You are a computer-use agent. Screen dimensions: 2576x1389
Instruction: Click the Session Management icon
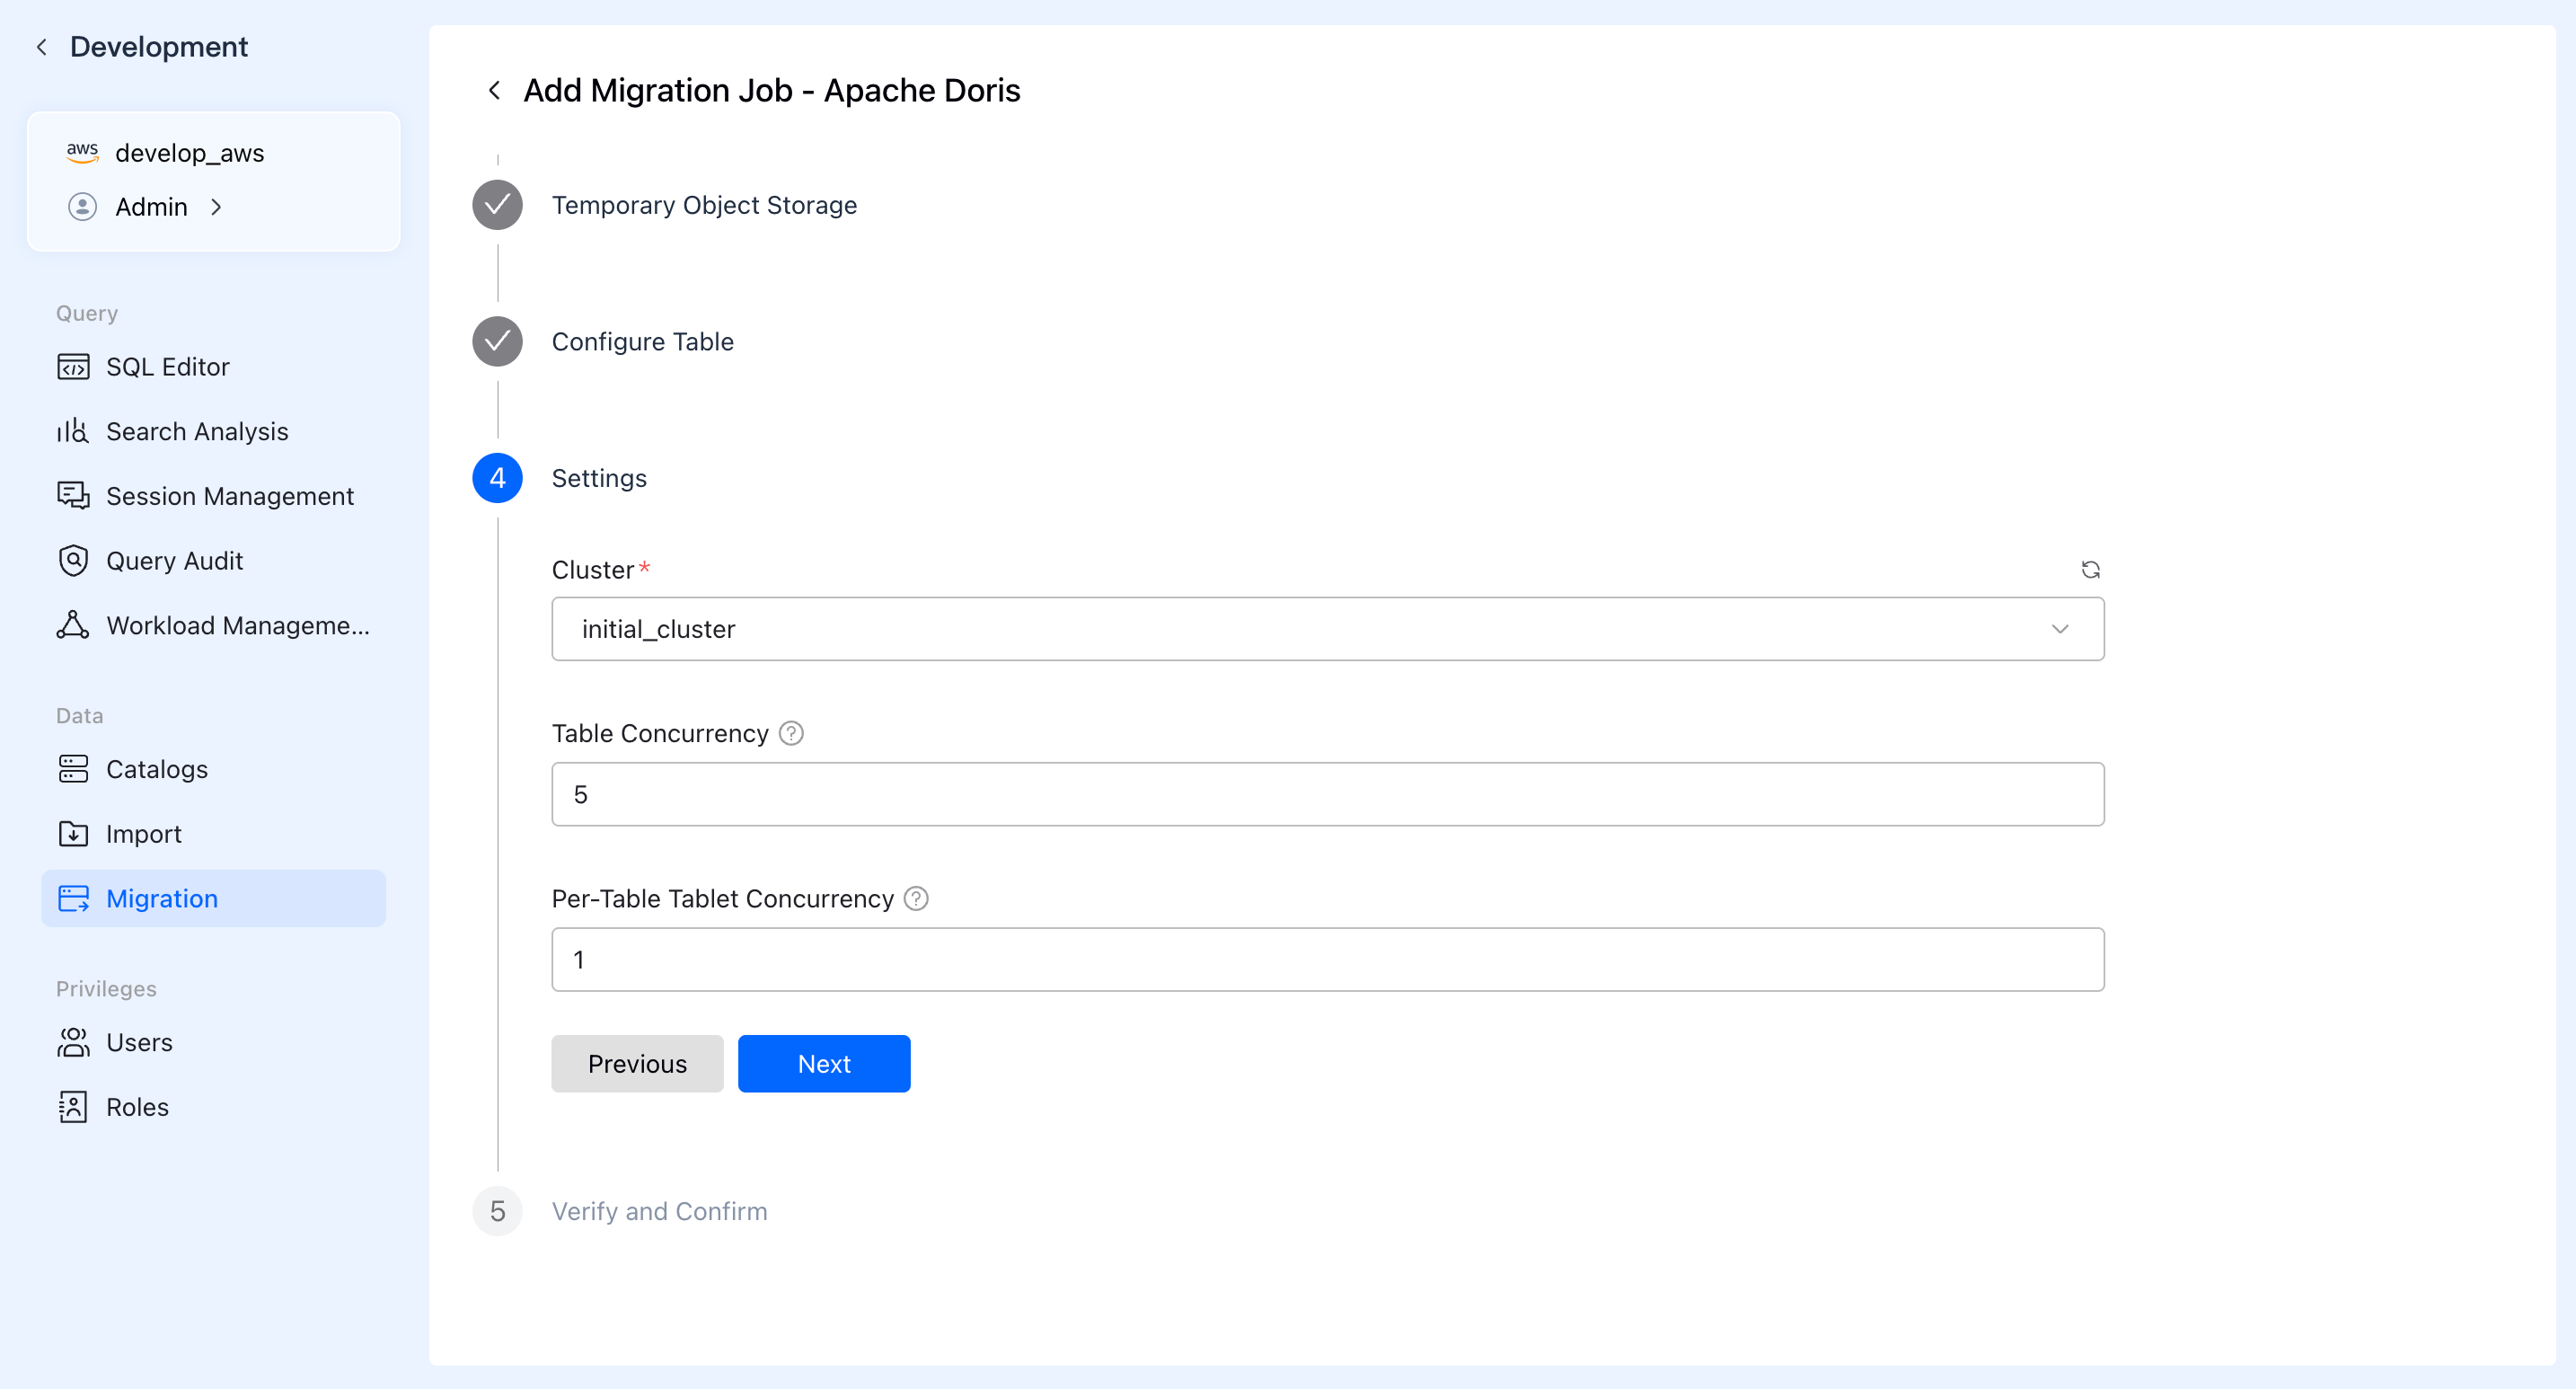(x=73, y=496)
